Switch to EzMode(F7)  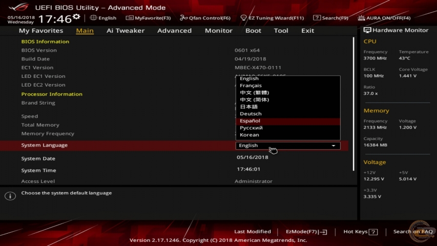point(306,232)
